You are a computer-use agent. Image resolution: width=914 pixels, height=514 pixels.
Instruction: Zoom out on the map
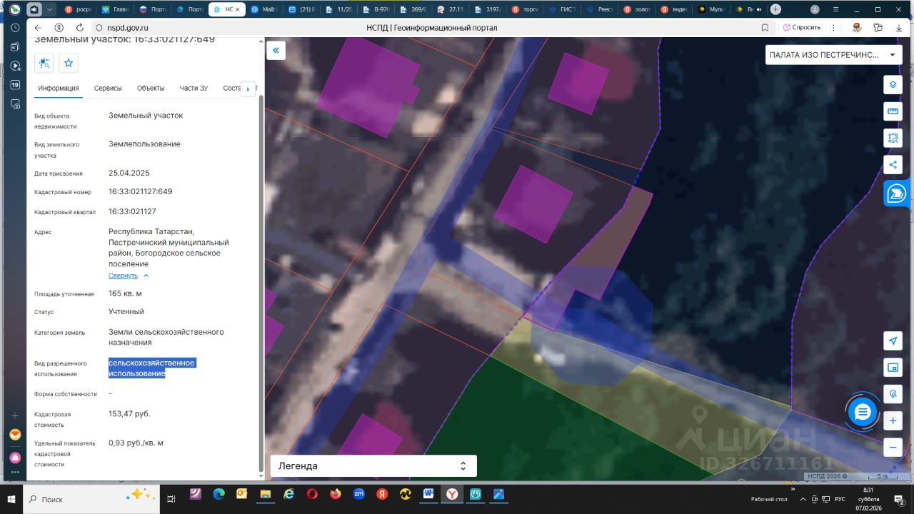click(892, 448)
